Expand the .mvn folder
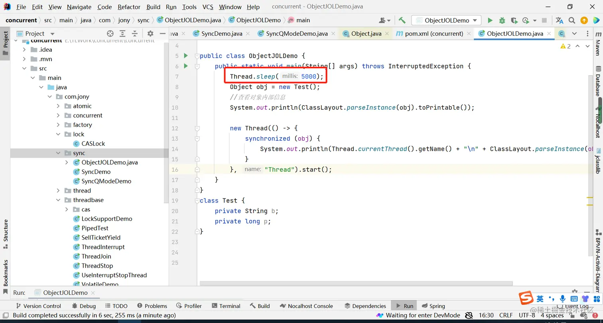 coord(24,59)
